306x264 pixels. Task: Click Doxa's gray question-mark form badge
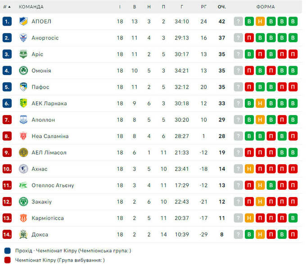click(238, 234)
